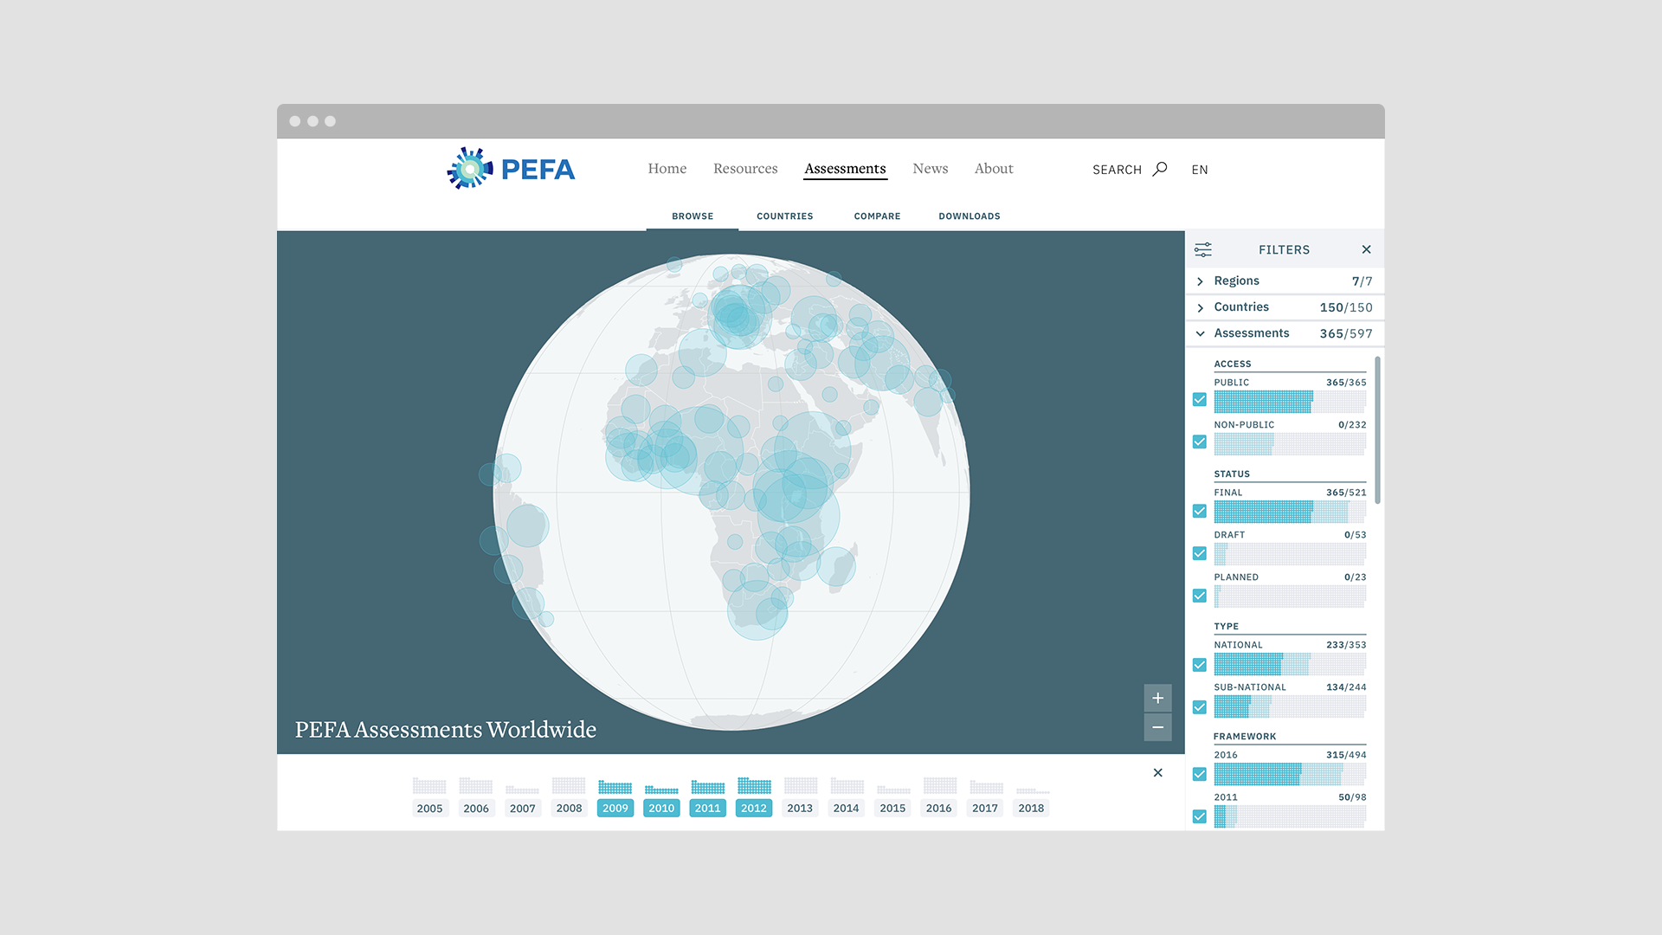Select year 2018 on timeline
1662x935 pixels.
coord(1031,809)
